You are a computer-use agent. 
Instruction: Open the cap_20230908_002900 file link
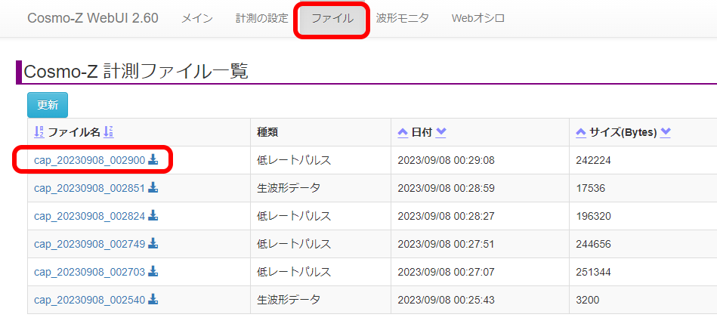point(89,160)
